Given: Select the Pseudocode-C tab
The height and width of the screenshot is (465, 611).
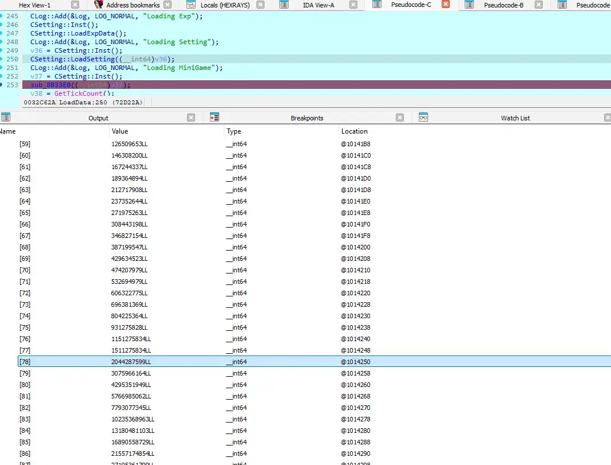Looking at the screenshot, I should point(411,5).
